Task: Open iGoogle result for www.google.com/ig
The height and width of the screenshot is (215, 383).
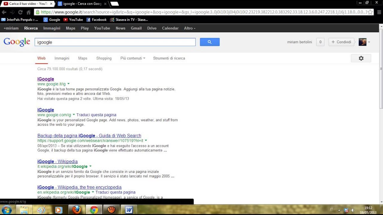Action: (x=46, y=110)
